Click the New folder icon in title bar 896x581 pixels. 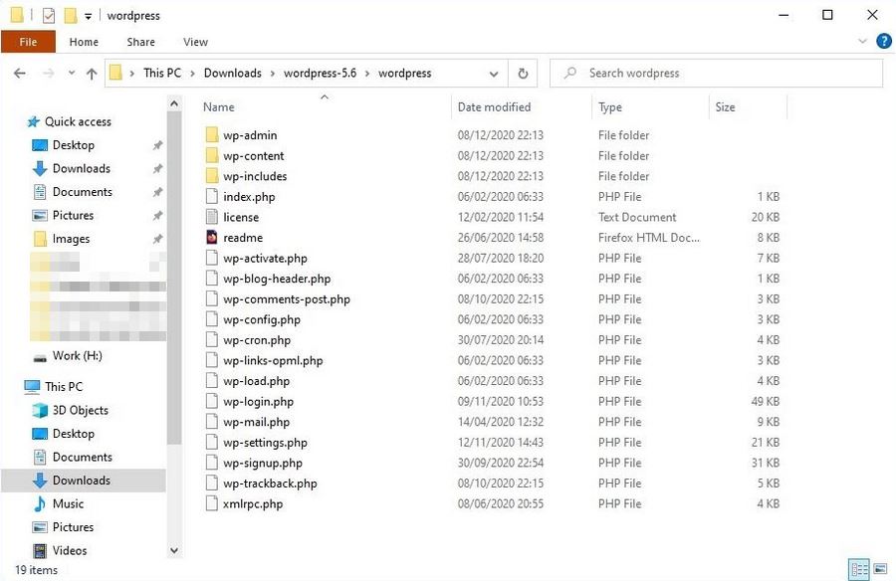71,16
